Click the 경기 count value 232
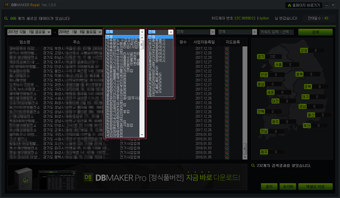Viewport: 340px width, 198px height. (273, 56)
